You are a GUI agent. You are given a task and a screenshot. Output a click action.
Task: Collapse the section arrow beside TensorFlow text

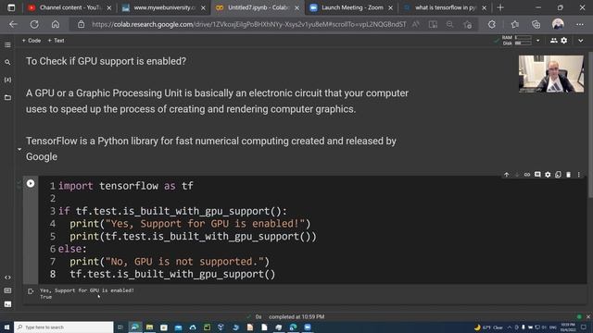click(x=19, y=149)
